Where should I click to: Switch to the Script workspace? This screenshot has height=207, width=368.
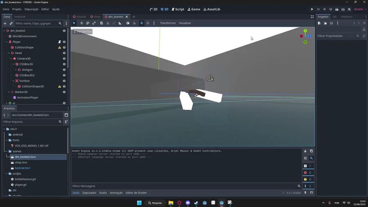[x=178, y=9]
